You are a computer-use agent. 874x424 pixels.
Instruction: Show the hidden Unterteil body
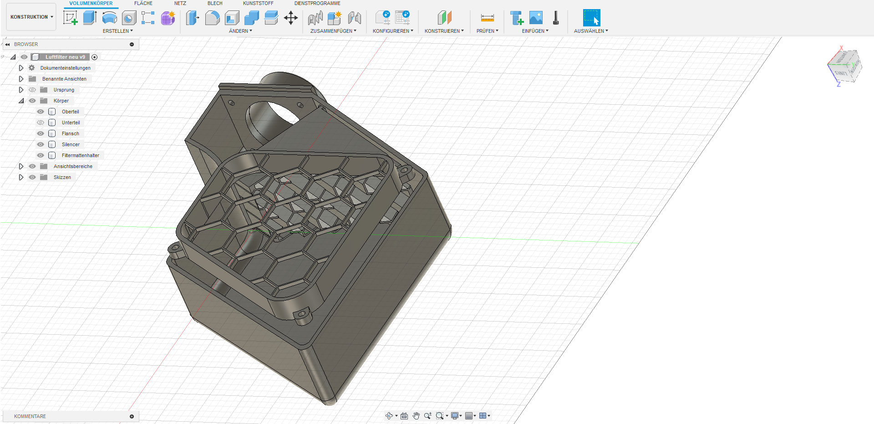[x=41, y=123]
